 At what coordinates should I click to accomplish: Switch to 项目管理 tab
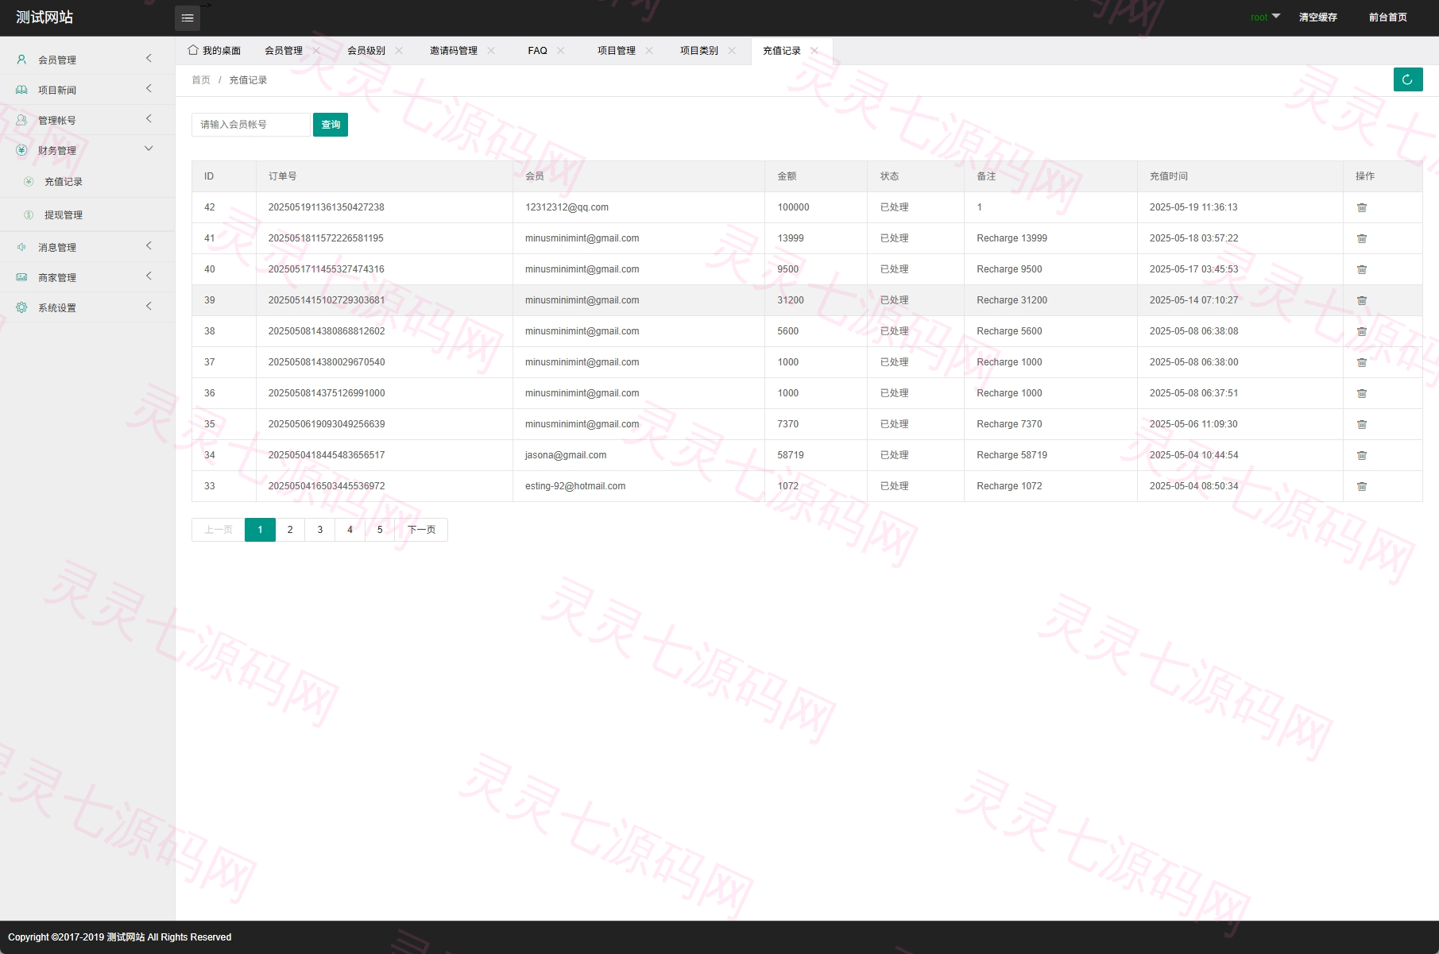(x=617, y=51)
